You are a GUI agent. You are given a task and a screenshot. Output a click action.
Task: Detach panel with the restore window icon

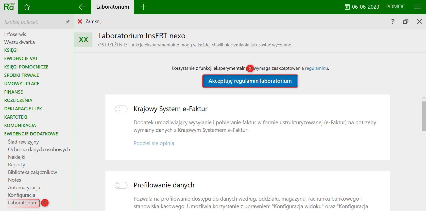point(406,21)
